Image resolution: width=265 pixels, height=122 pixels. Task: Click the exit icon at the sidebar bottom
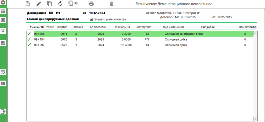(3, 111)
